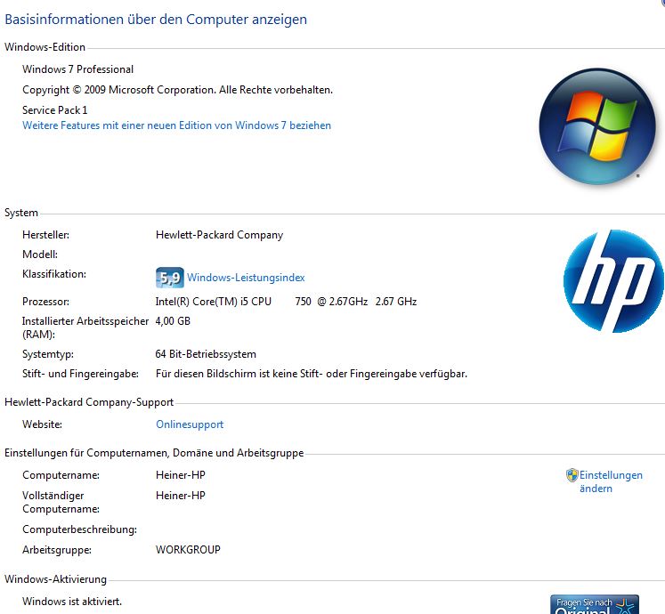The width and height of the screenshot is (665, 614).
Task: Select the Arbeitsgruppe label
Action: click(57, 550)
